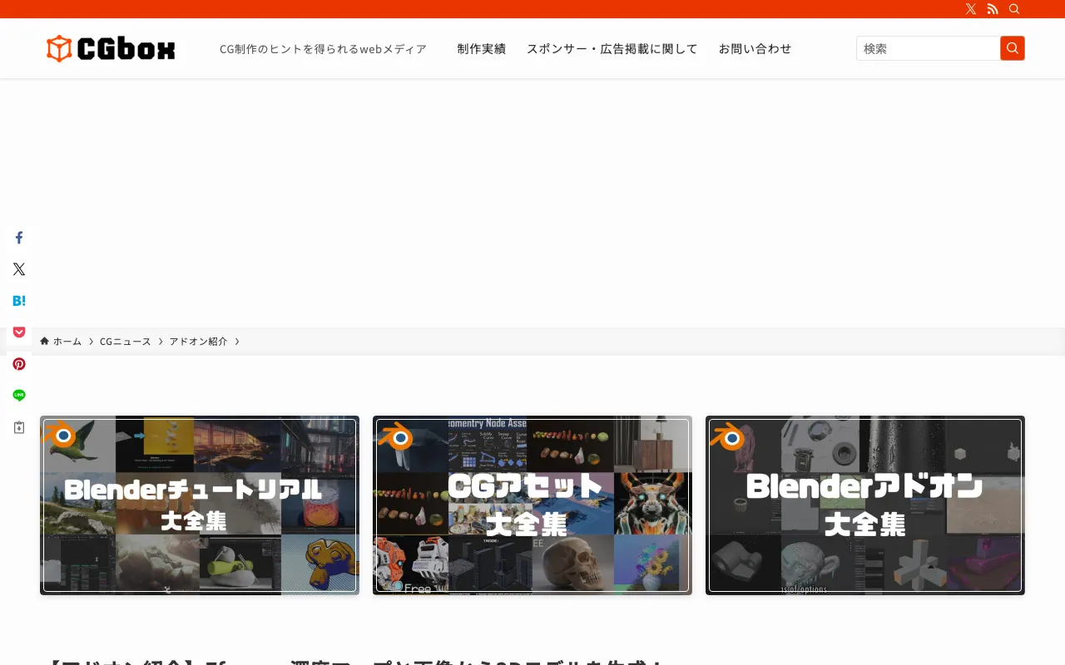This screenshot has width=1065, height=665.
Task: Open the CGアセット大全集 banner
Action: pos(532,505)
